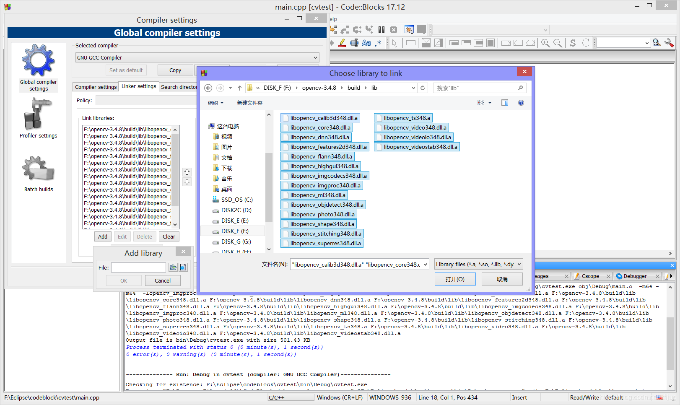680x405 pixels.
Task: Move selected link library up
Action: 187,172
